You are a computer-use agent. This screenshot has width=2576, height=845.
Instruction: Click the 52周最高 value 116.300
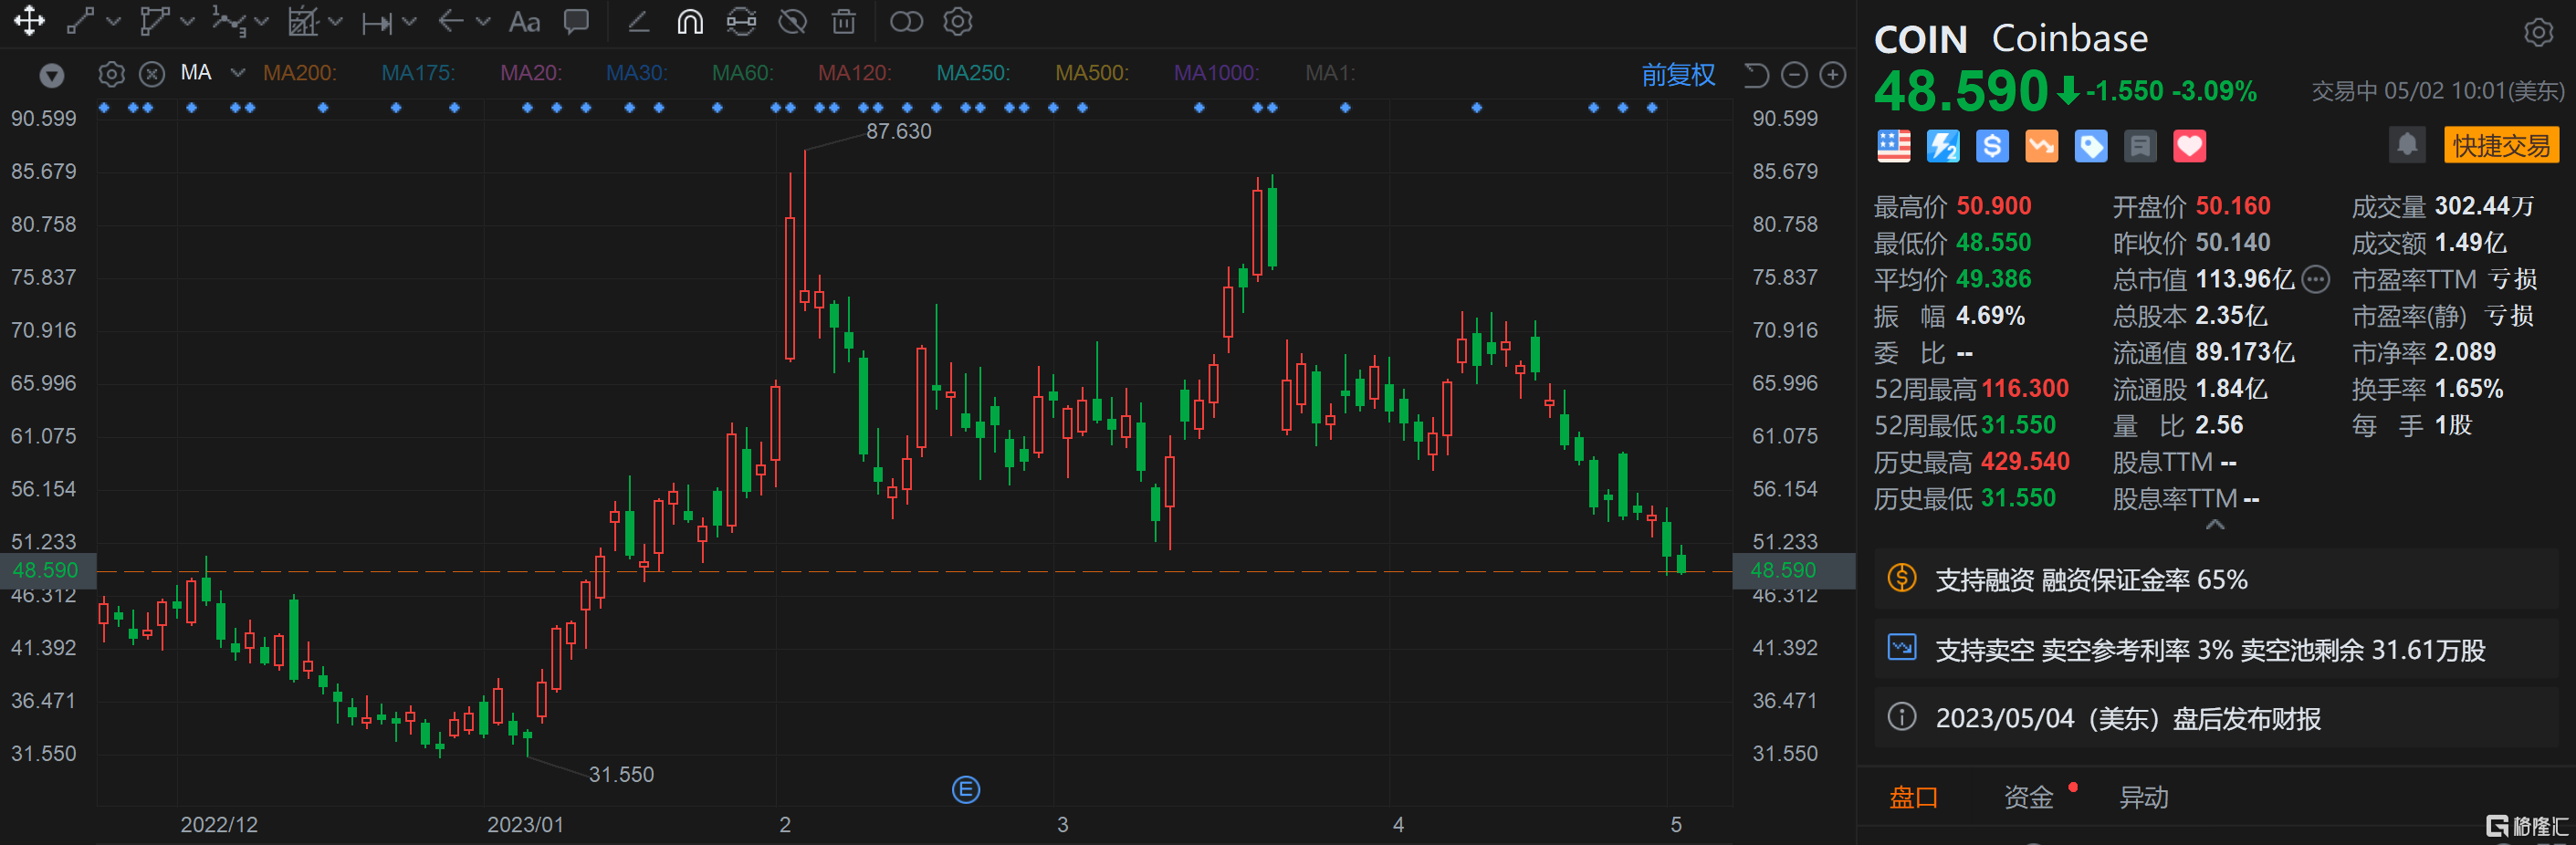click(2025, 388)
